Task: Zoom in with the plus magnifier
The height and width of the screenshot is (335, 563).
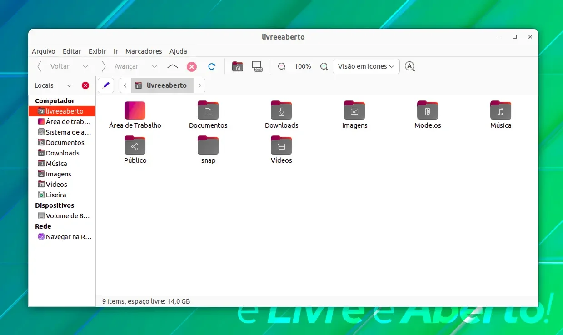Action: click(x=324, y=66)
